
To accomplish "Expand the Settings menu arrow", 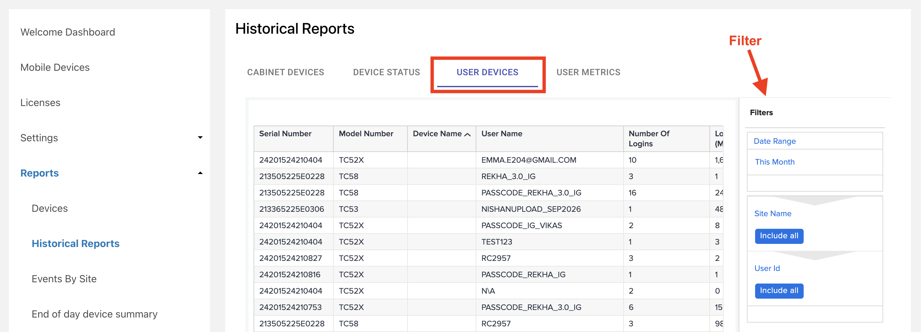I will (x=200, y=138).
